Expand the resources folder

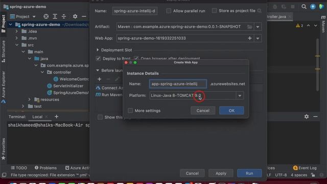[x=30, y=100]
